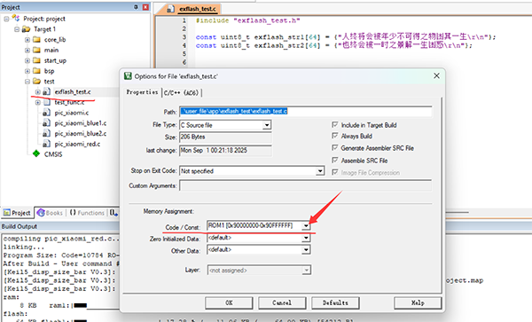Toggle Always Build checkbox

pos(335,136)
